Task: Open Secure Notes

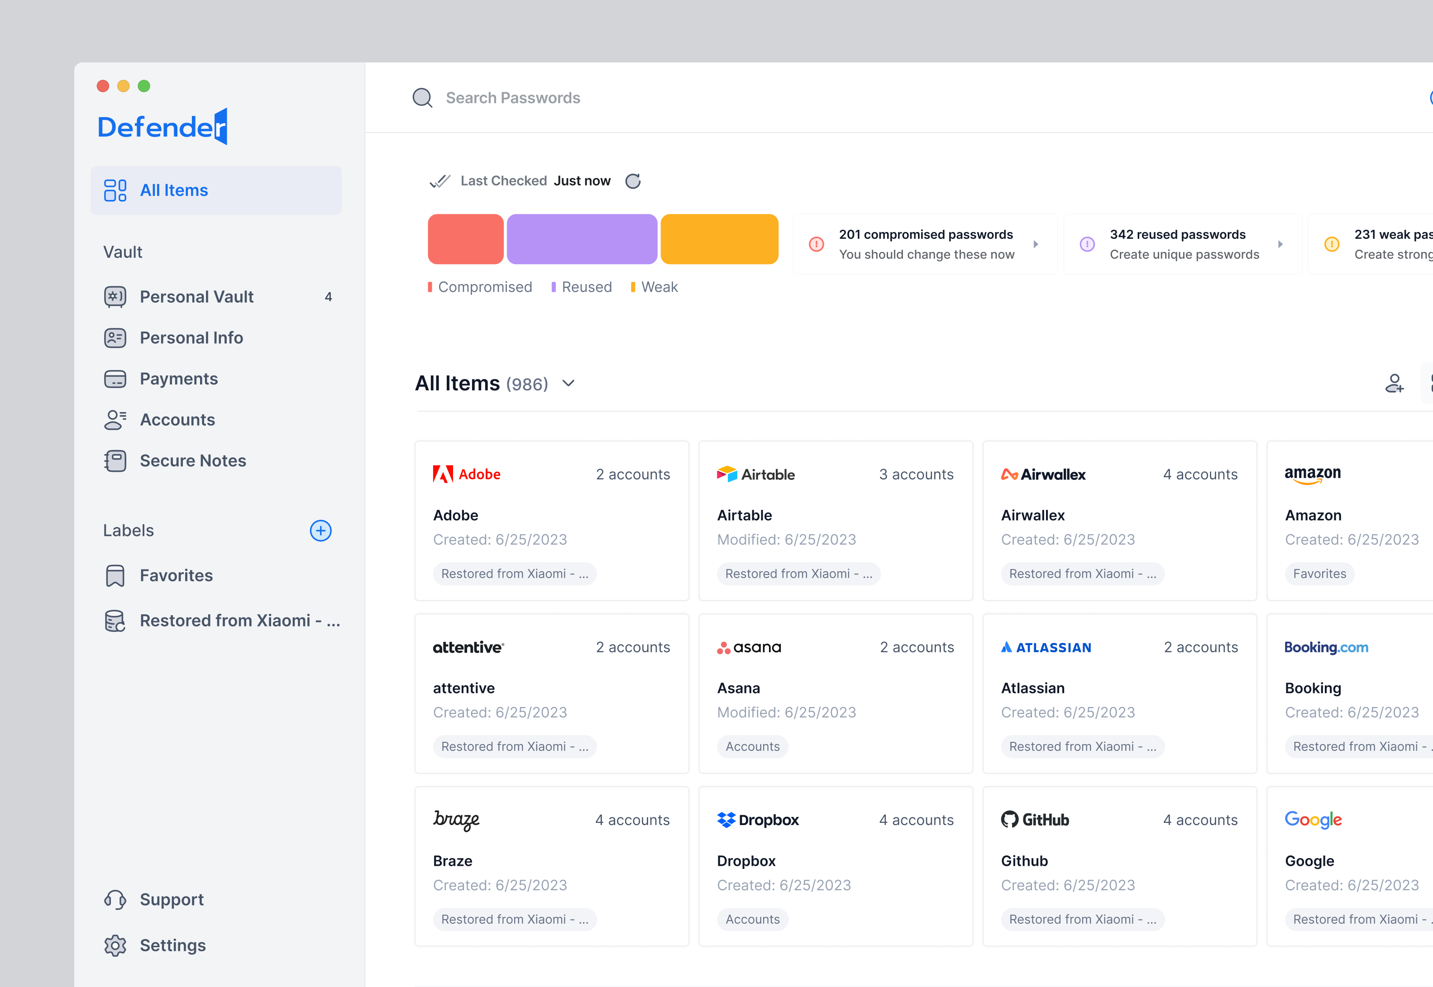Action: pos(192,460)
